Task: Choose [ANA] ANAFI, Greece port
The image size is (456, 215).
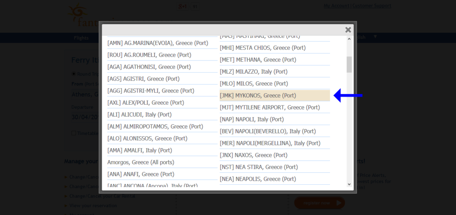Action: 162,174
